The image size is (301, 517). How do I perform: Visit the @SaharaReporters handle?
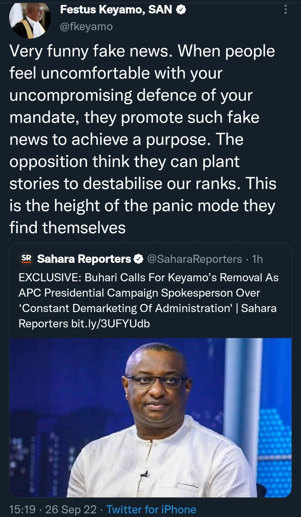(195, 259)
